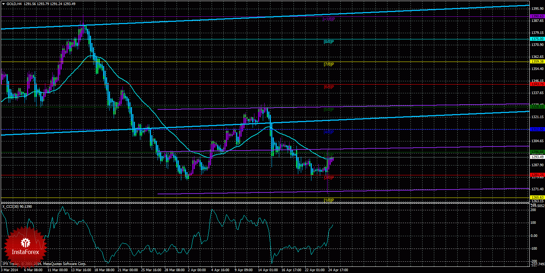Click the [5/8]P Murrey level label
545x273 pixels.
click(x=329, y=109)
